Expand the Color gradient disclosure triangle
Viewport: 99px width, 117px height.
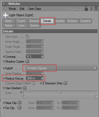click(21, 92)
